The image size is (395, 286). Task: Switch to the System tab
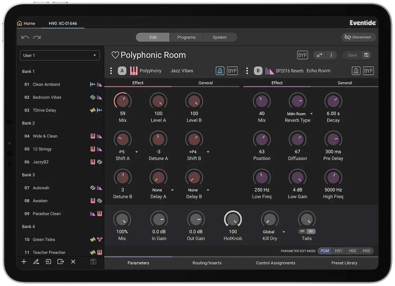pos(219,37)
